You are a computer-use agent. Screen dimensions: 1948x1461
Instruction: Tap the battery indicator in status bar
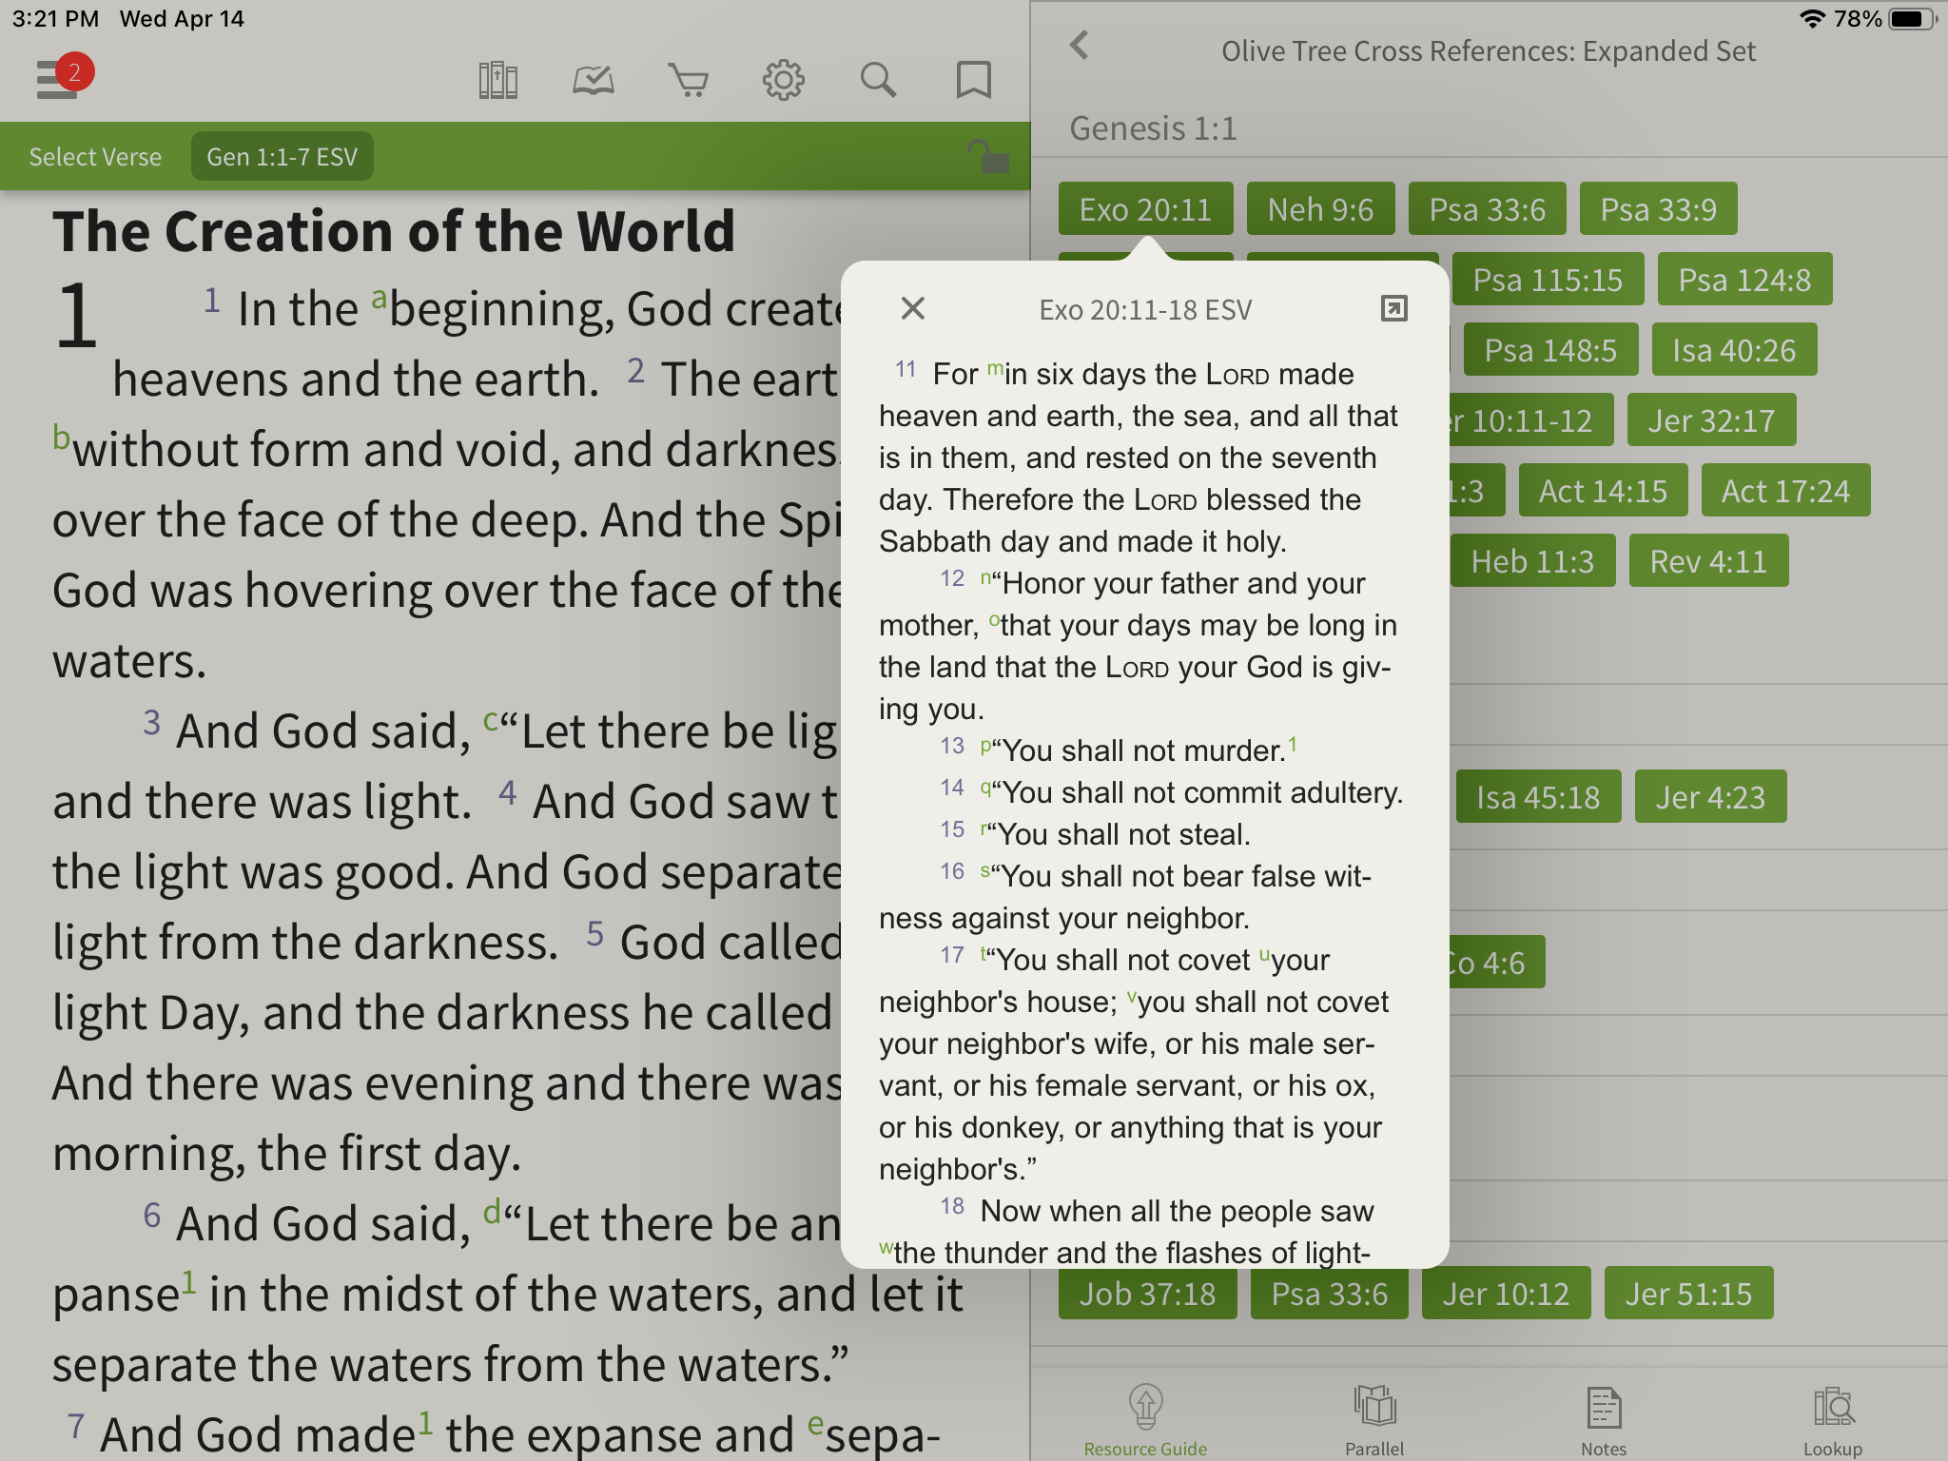click(1914, 19)
